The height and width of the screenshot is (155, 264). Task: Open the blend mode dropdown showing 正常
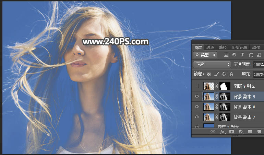212,64
